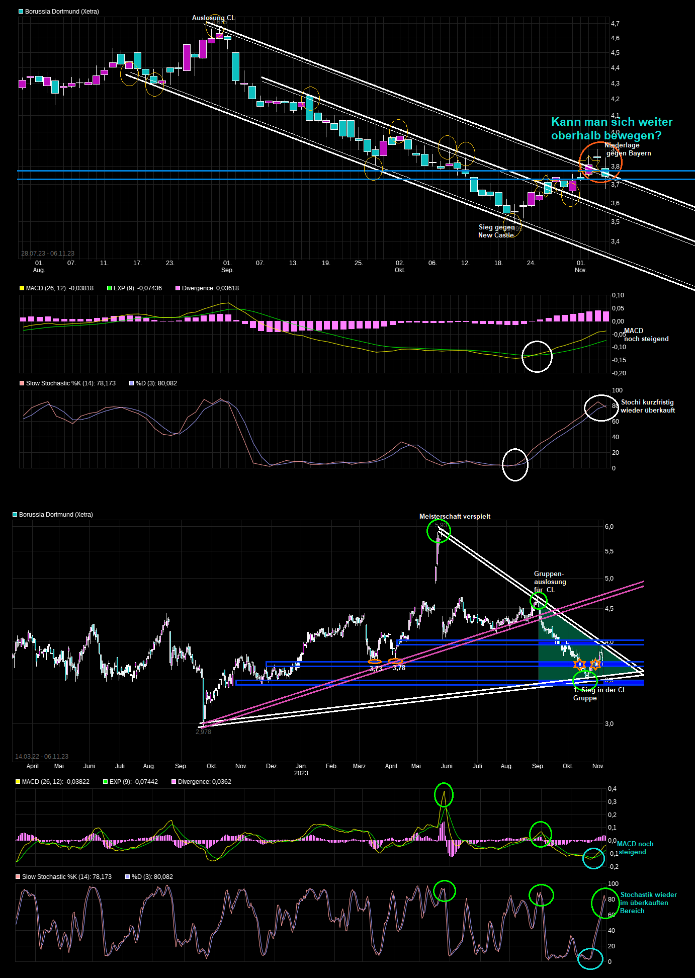Click the 'Divergence: 0,03618' legend text
Image resolution: width=695 pixels, height=978 pixels.
click(210, 288)
